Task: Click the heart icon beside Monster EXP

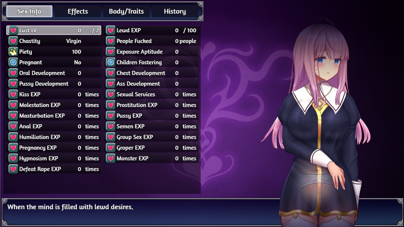Action: tap(110, 158)
